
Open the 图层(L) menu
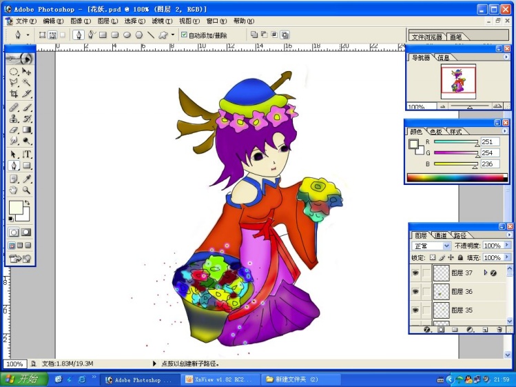click(107, 21)
